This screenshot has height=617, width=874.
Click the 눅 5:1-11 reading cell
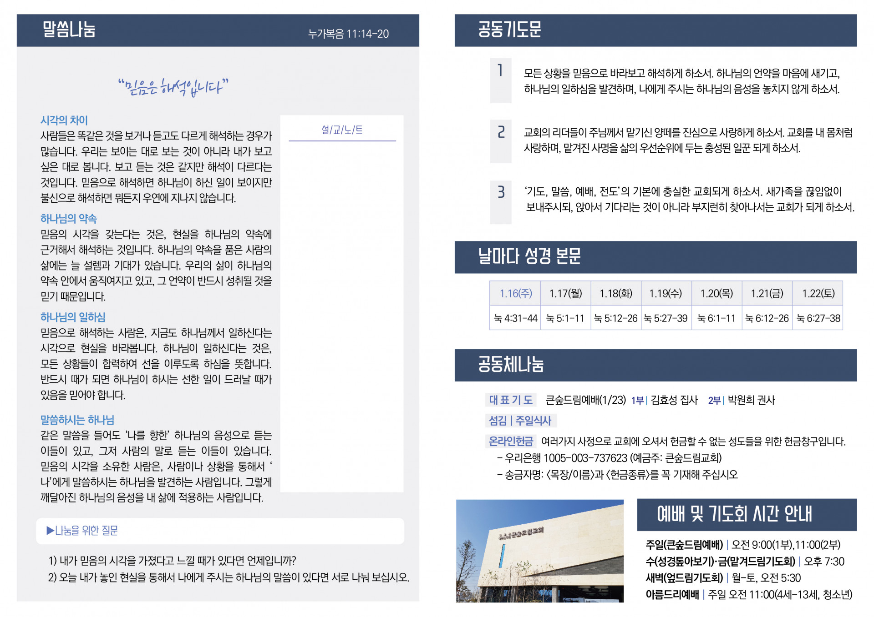pos(566,318)
